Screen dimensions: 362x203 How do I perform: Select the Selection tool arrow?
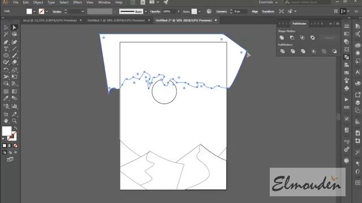(6, 28)
